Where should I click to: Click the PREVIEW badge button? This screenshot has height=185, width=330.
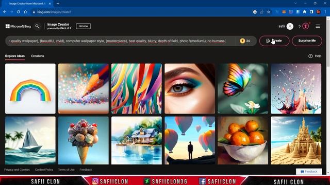click(84, 26)
